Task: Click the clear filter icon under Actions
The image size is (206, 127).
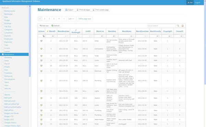Action: pos(44,36)
